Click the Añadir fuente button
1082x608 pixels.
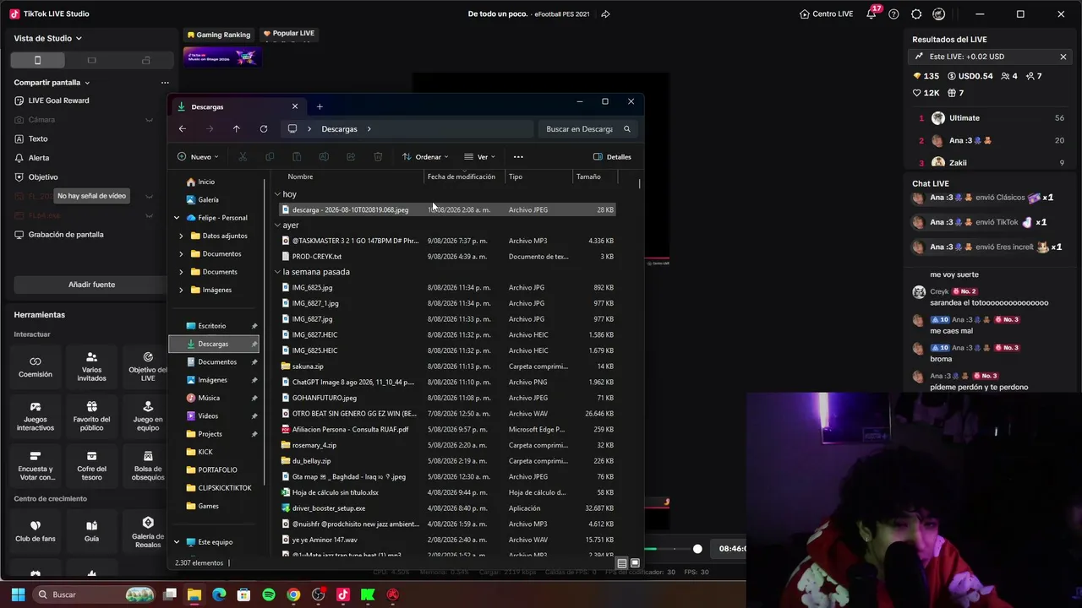coord(91,285)
